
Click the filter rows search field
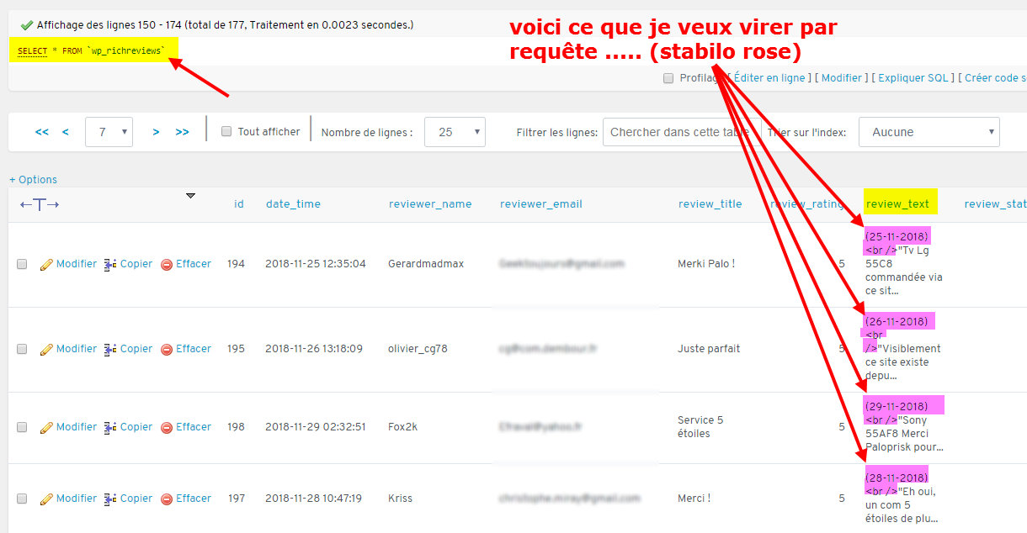pos(682,132)
